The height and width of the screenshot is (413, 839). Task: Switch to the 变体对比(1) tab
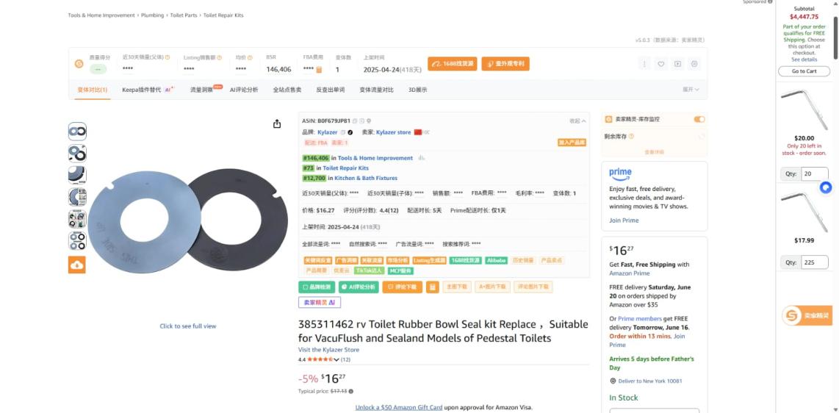coord(92,90)
